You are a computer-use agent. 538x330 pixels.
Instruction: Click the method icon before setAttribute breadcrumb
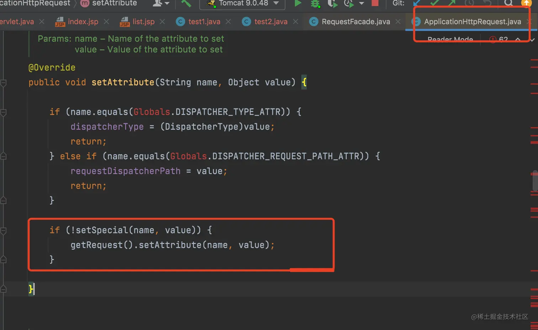[85, 3]
